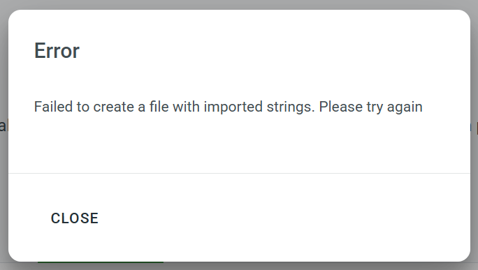The width and height of the screenshot is (478, 270).
Task: Dismiss the error with the CLOSE button
Action: pos(74,218)
